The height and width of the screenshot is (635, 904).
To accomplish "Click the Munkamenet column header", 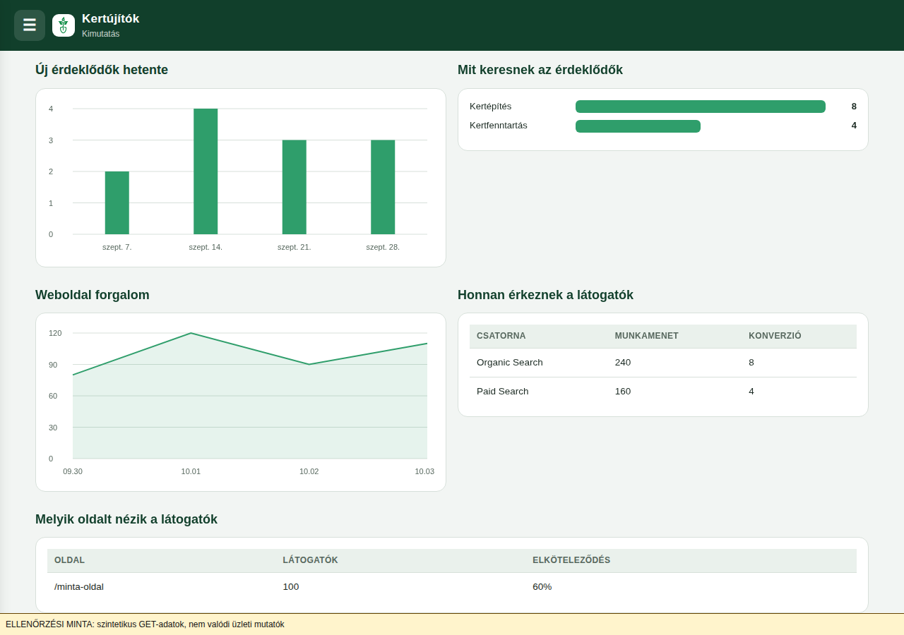I will pyautogui.click(x=647, y=336).
